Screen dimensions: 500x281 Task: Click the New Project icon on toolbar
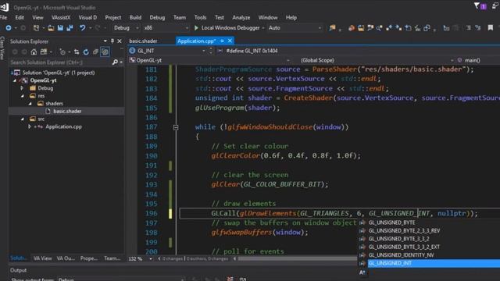click(x=36, y=28)
